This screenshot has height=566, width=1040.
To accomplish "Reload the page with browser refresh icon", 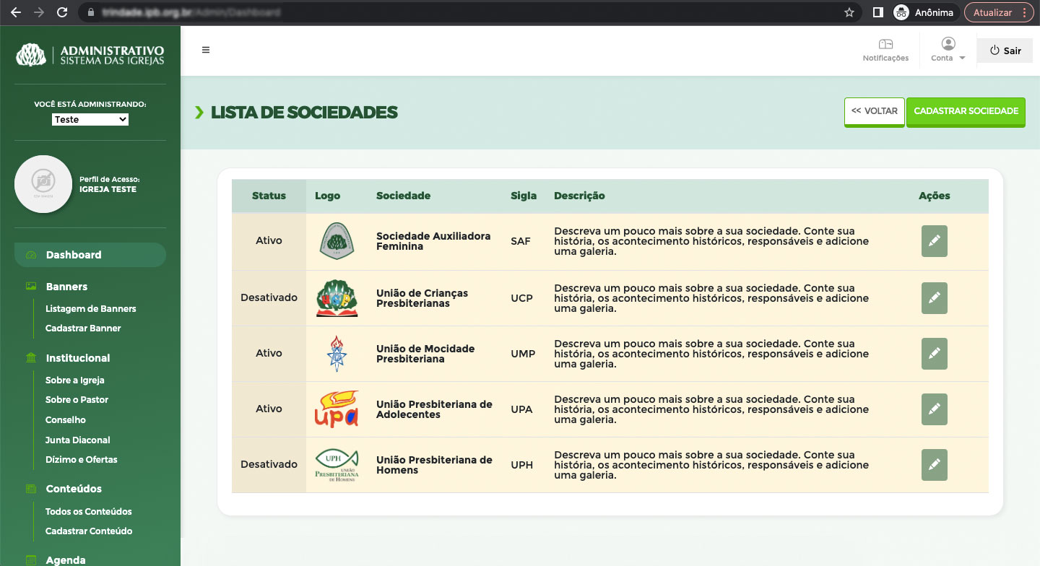I will tap(62, 12).
